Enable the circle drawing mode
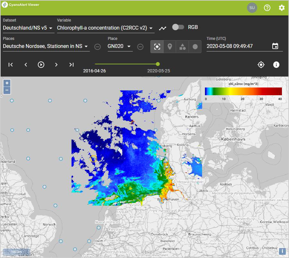 tap(195, 47)
